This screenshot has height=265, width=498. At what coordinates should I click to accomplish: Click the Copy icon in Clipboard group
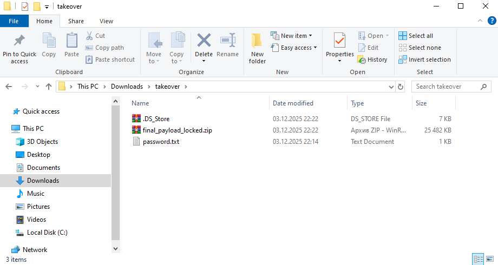(49, 41)
